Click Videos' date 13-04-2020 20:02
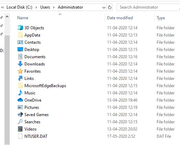The width and height of the screenshot is (180, 145). pos(122,129)
